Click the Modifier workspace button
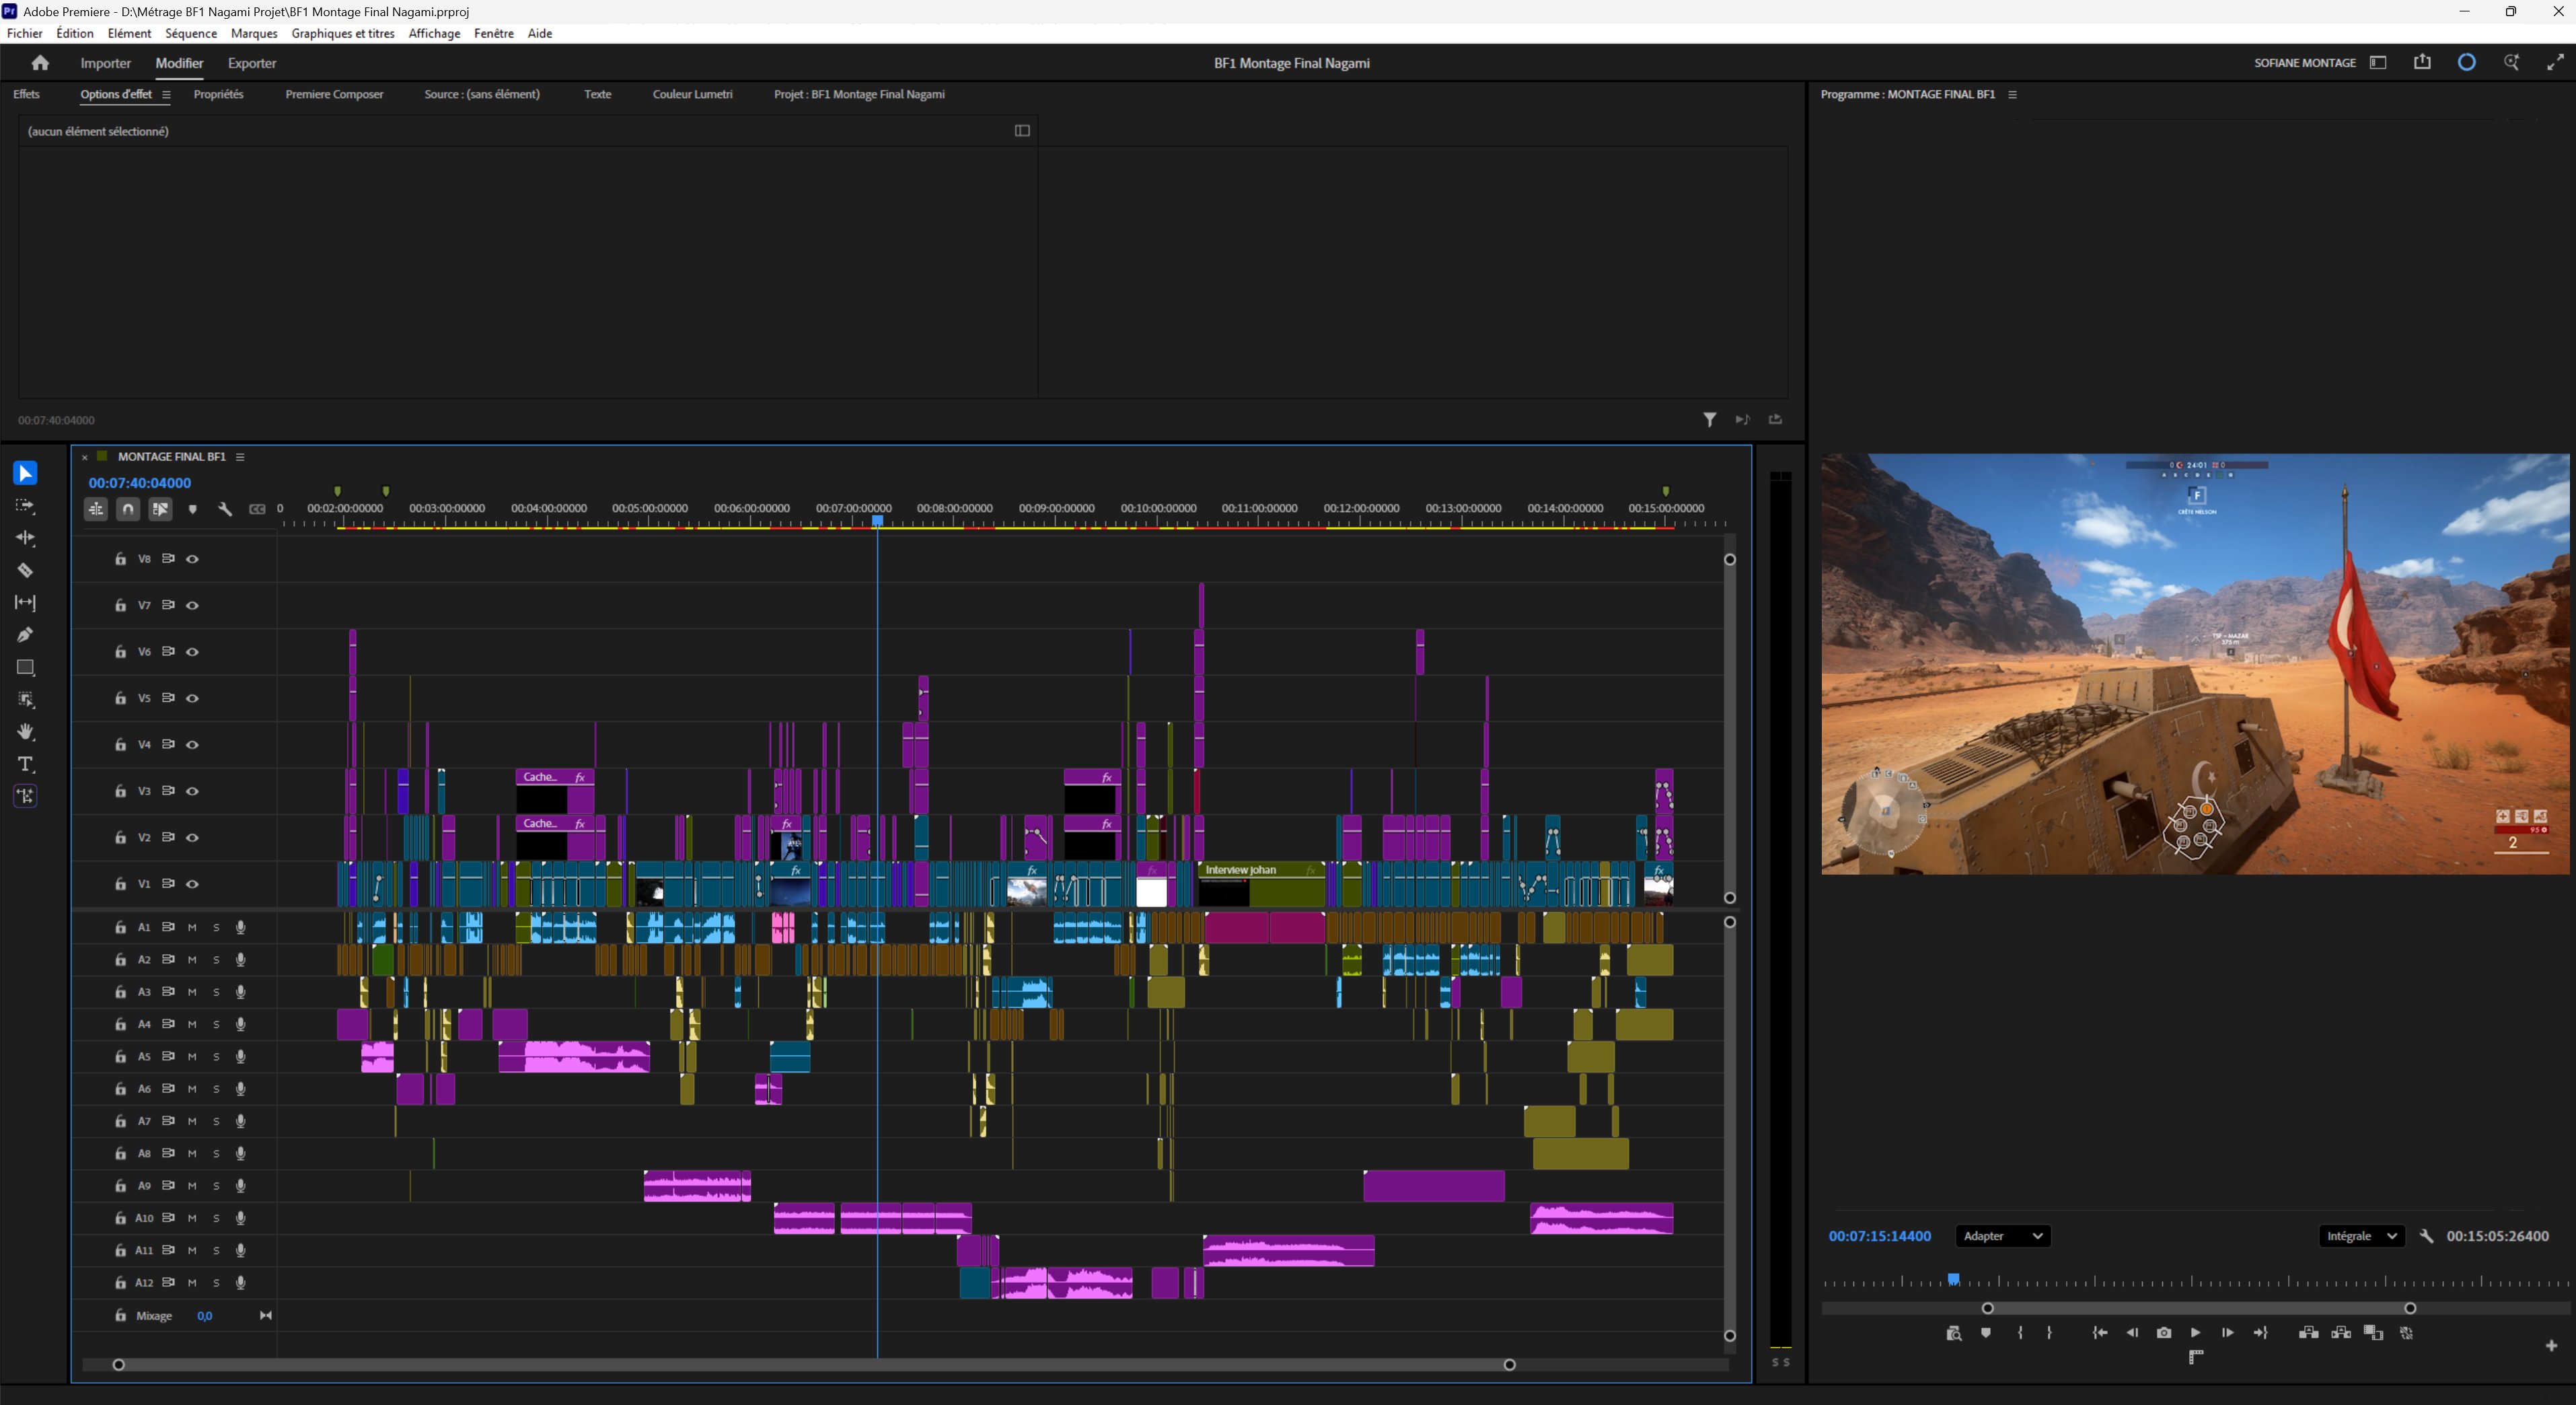2576x1405 pixels. [x=179, y=63]
